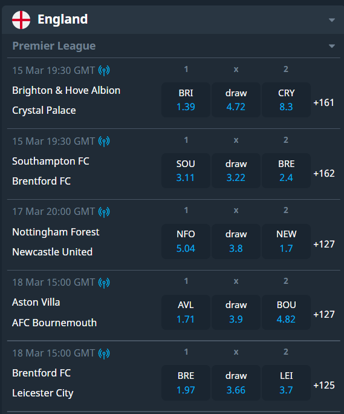
Task: Collapse the Premier League section arrow
Action: [x=332, y=46]
